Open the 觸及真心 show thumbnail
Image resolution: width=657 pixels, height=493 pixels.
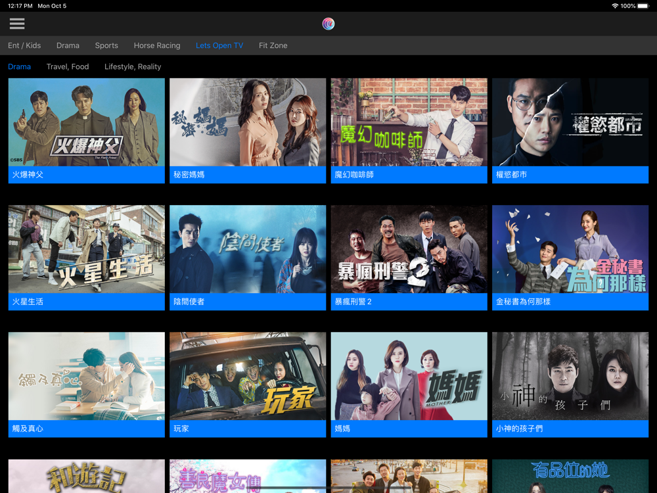click(86, 376)
